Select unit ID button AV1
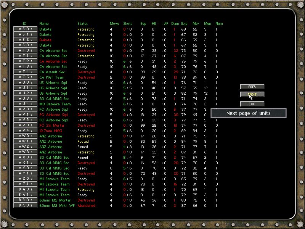Image resolution: width=305 pixels, height=229 pixels. [x=25, y=115]
